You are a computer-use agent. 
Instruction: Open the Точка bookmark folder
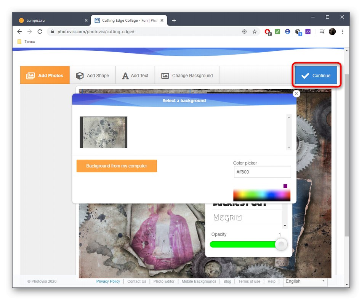(26, 42)
